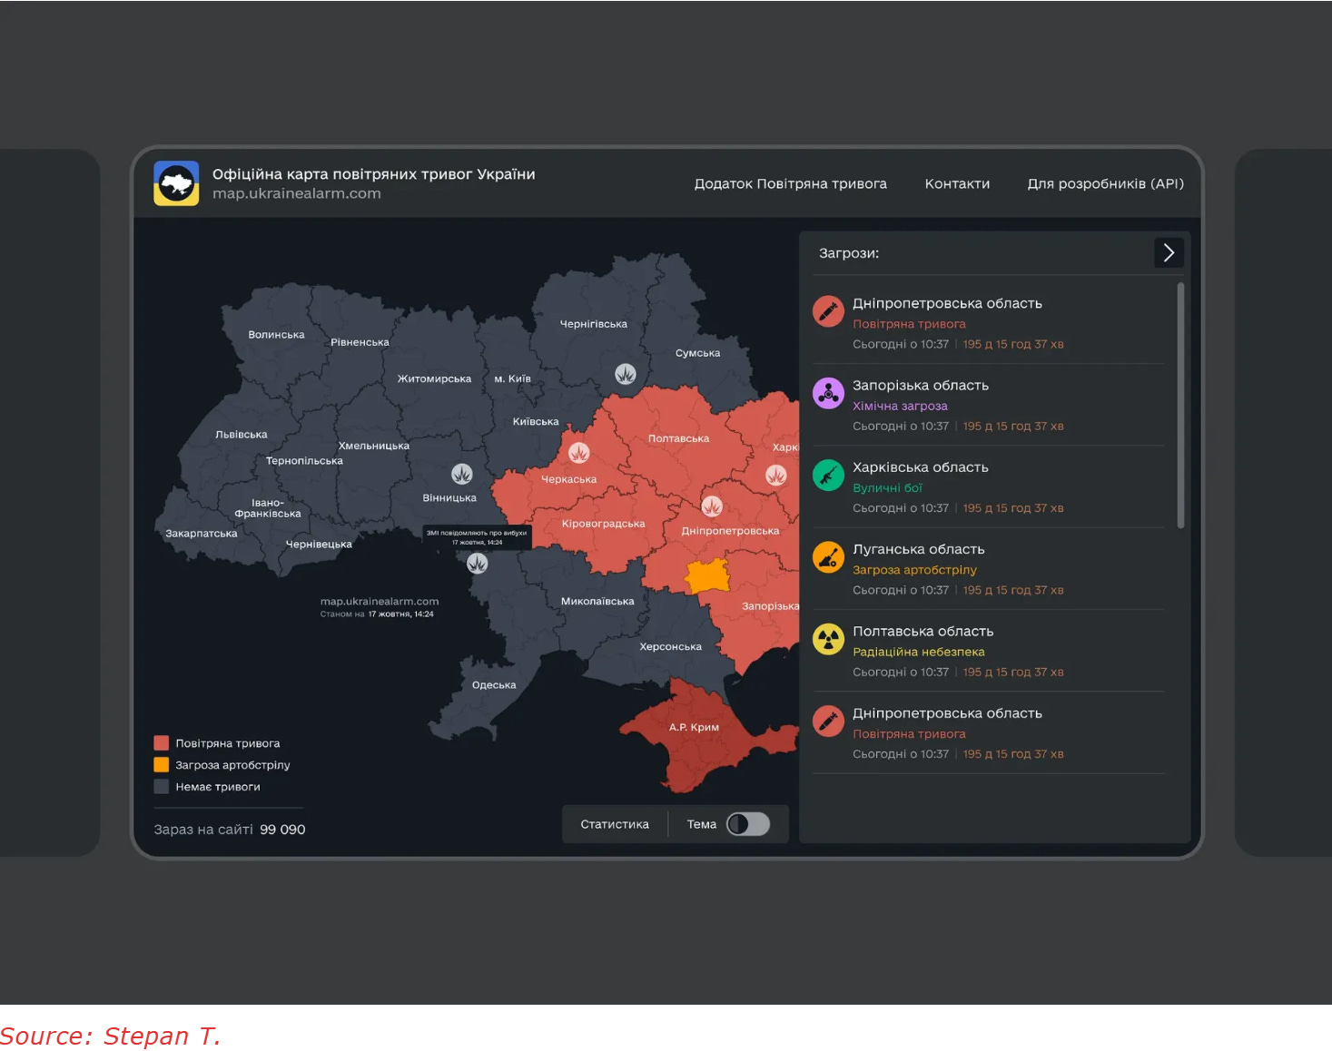Screen dimensions: 1332x1051
Task: Click the Тернопільська region on map
Action: [304, 461]
